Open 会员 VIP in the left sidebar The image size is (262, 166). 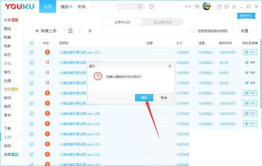pyautogui.click(x=10, y=89)
